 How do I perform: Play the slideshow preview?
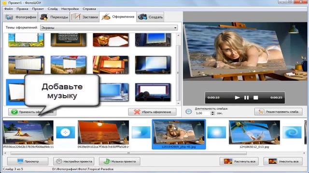[237, 98]
